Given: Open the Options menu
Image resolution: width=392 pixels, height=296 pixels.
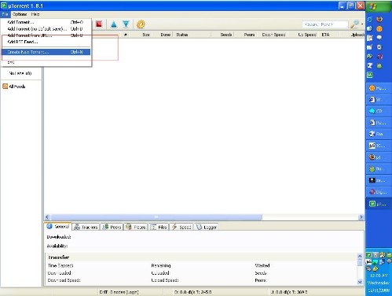Looking at the screenshot, I should click(x=20, y=14).
